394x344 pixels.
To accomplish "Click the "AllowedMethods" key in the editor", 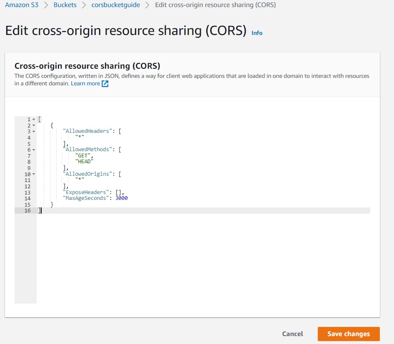I will pos(87,149).
